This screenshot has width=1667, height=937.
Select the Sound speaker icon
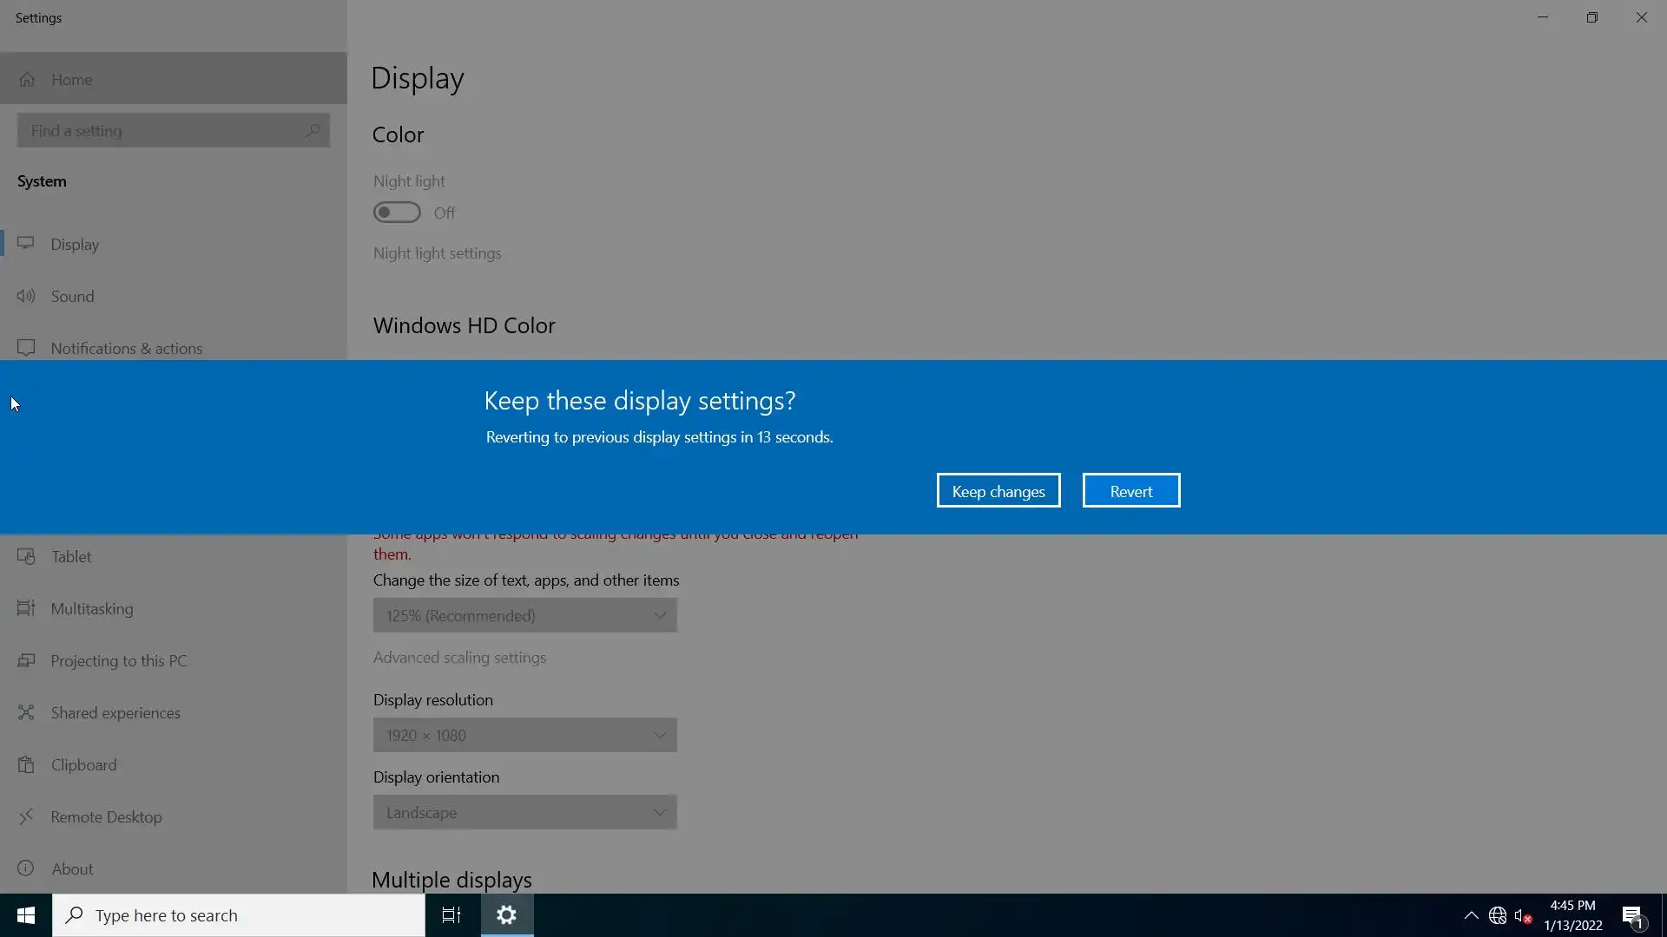(x=26, y=296)
